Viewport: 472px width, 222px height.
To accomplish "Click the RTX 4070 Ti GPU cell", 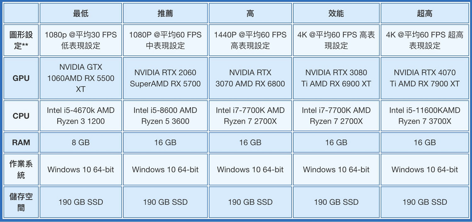I will click(x=424, y=78).
